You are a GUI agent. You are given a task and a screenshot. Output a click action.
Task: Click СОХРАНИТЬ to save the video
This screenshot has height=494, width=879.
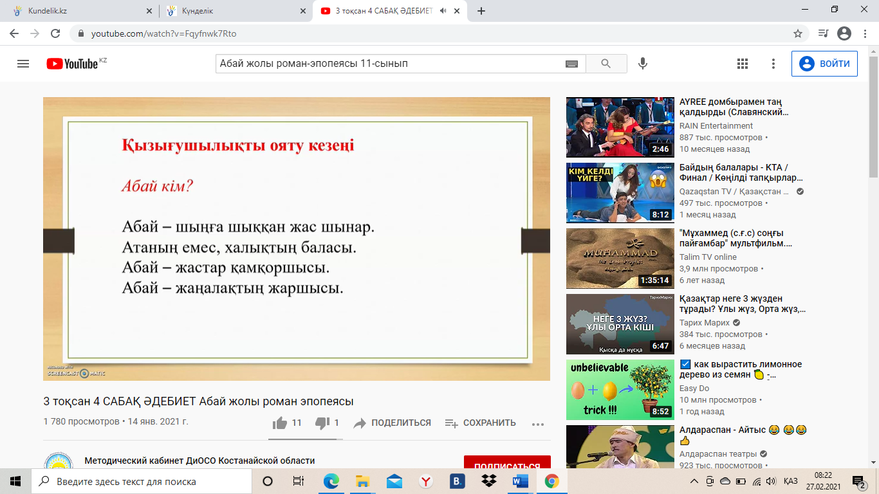tap(481, 423)
